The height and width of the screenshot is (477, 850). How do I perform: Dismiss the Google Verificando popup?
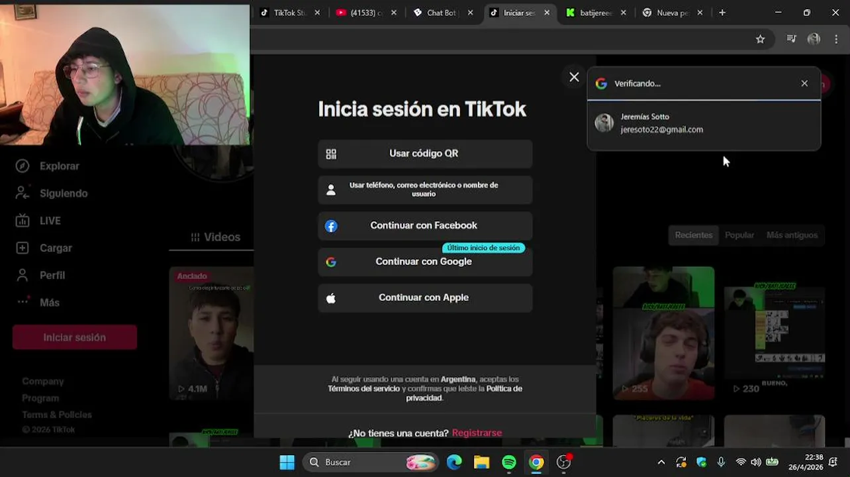point(804,83)
